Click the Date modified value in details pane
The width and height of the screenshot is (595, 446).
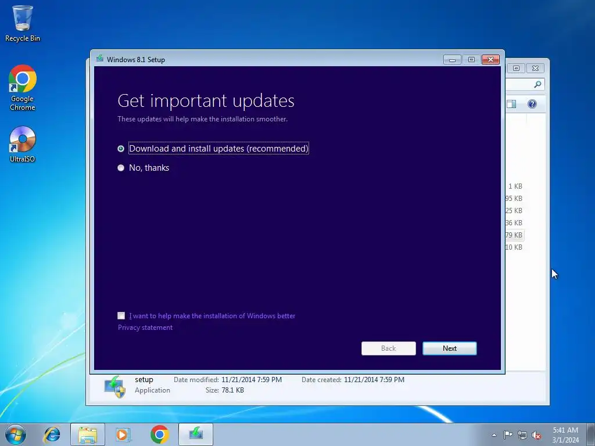tap(252, 380)
